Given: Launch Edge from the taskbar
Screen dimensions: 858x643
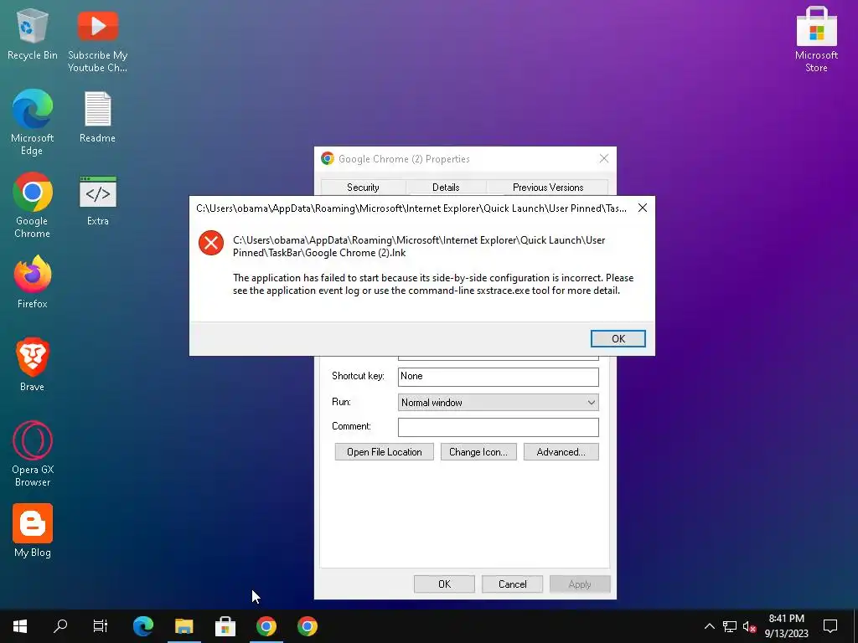Looking at the screenshot, I should coord(143,625).
